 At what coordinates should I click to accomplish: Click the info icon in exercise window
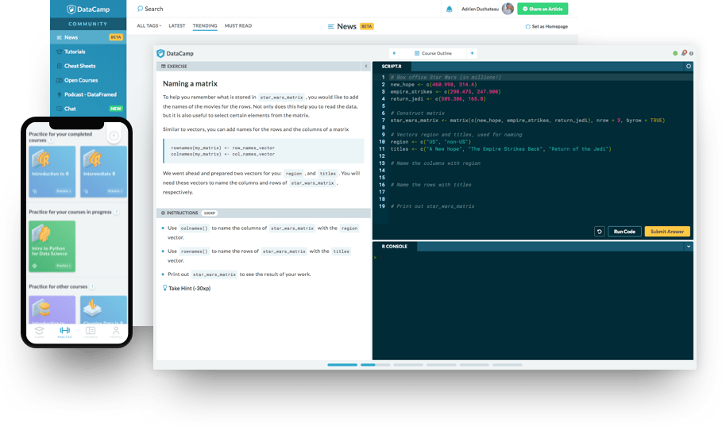[691, 53]
